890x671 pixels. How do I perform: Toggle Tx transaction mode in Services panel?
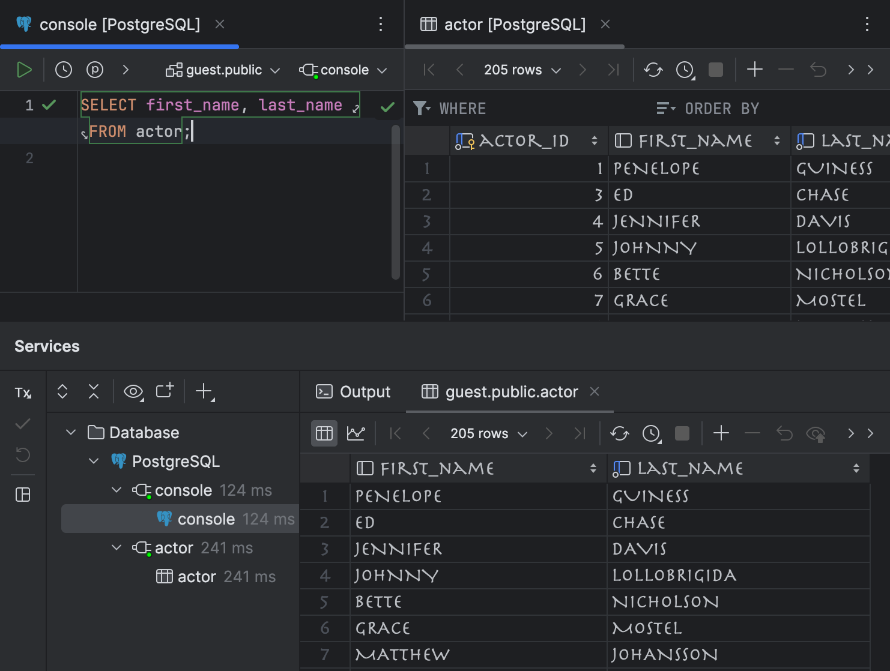[x=23, y=393]
